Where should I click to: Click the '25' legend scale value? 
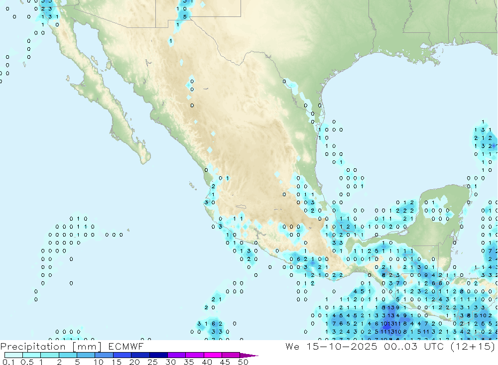[152, 362]
